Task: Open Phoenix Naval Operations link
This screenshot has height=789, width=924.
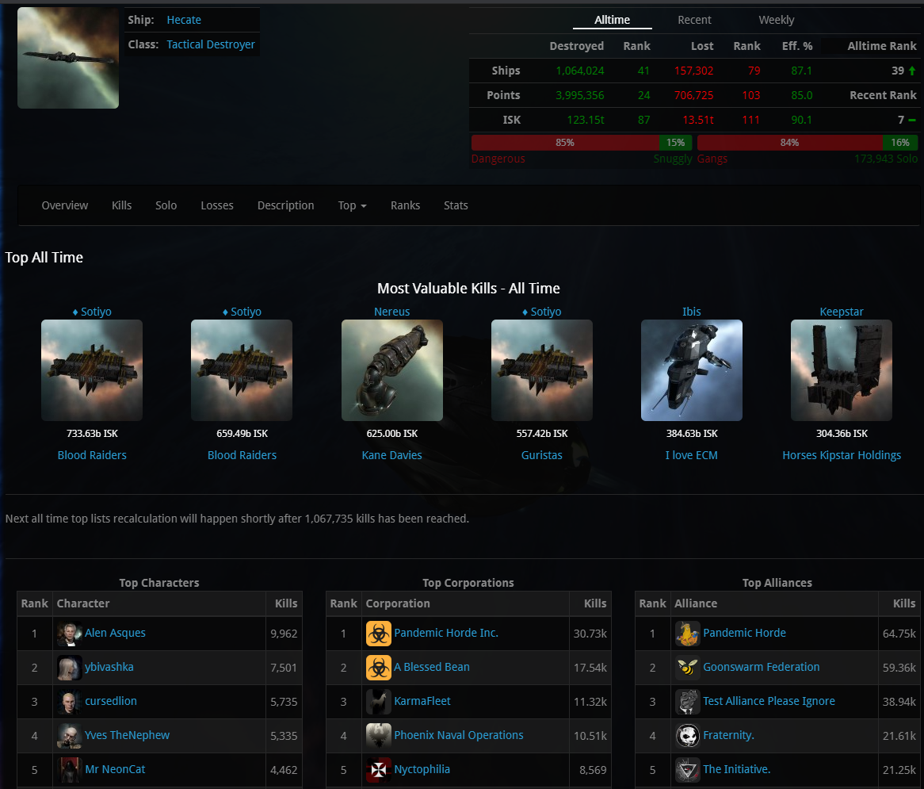Action: coord(459,735)
